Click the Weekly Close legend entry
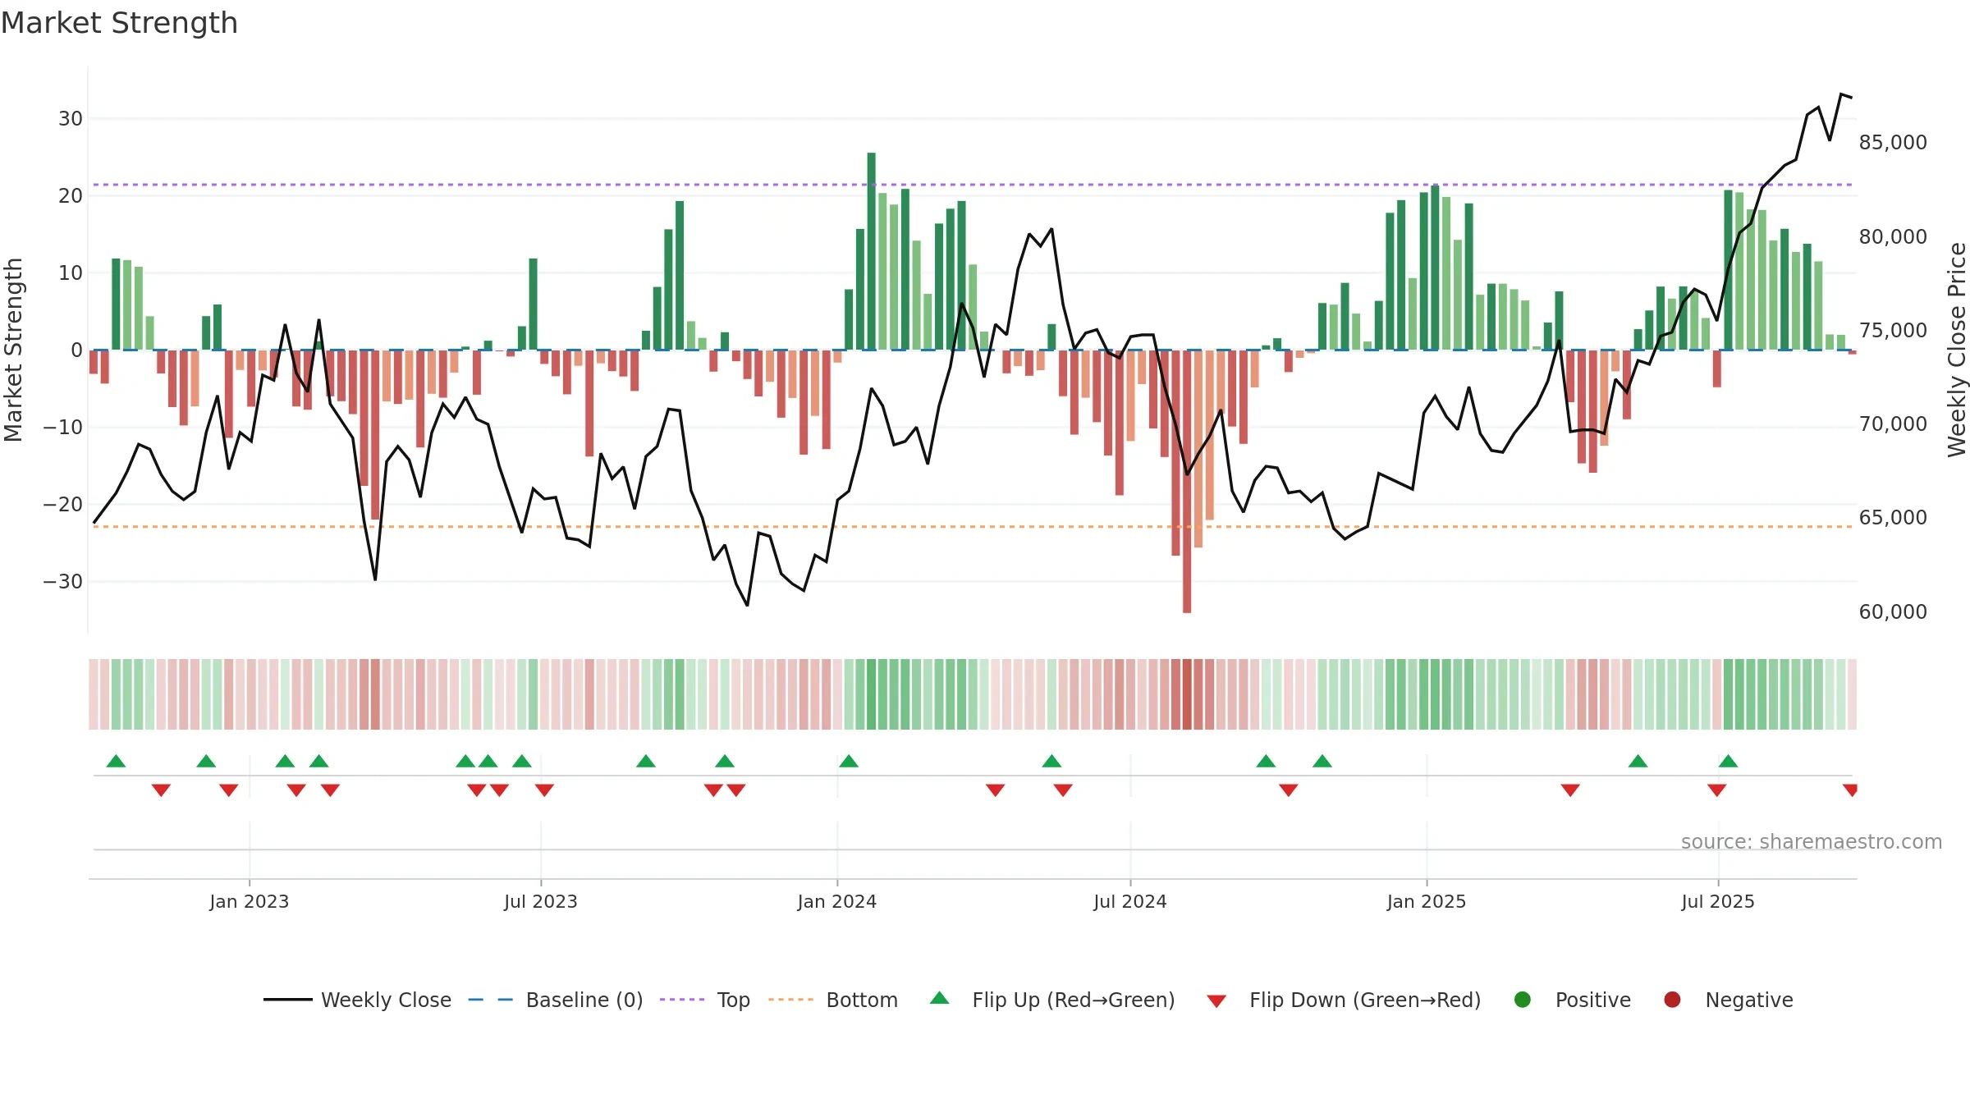 pos(357,1000)
